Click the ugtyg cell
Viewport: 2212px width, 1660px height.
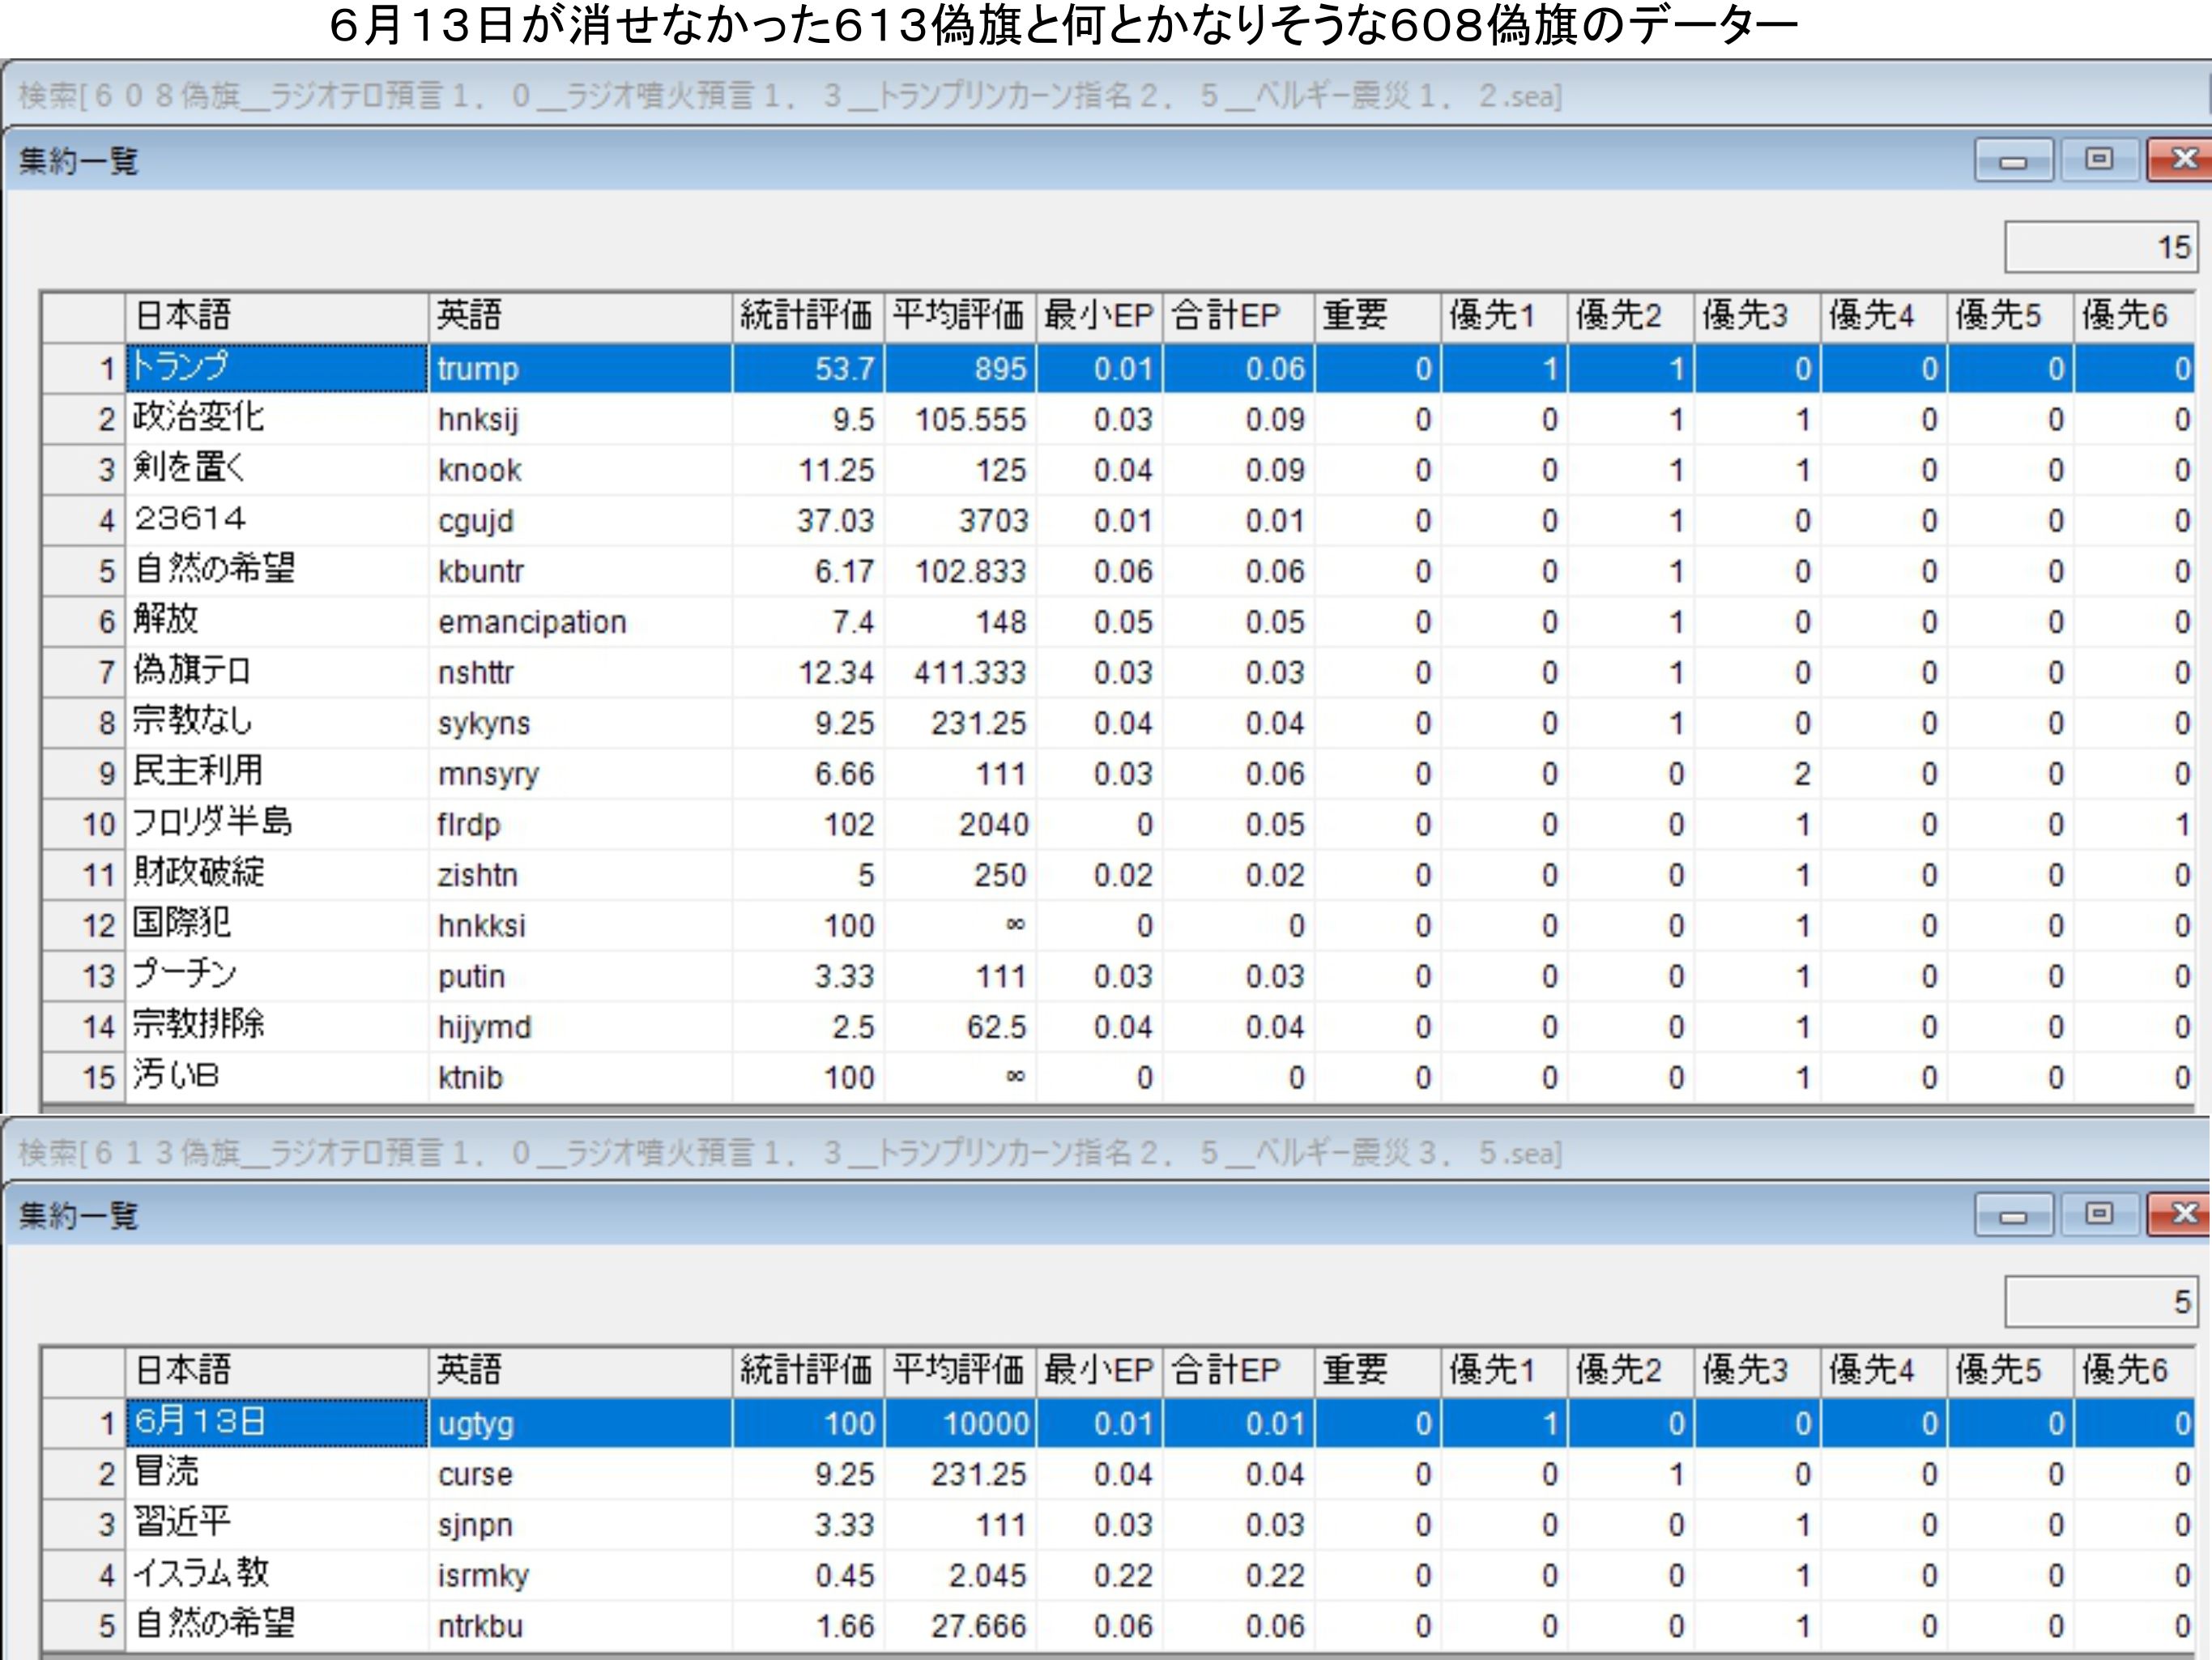[x=580, y=1423]
